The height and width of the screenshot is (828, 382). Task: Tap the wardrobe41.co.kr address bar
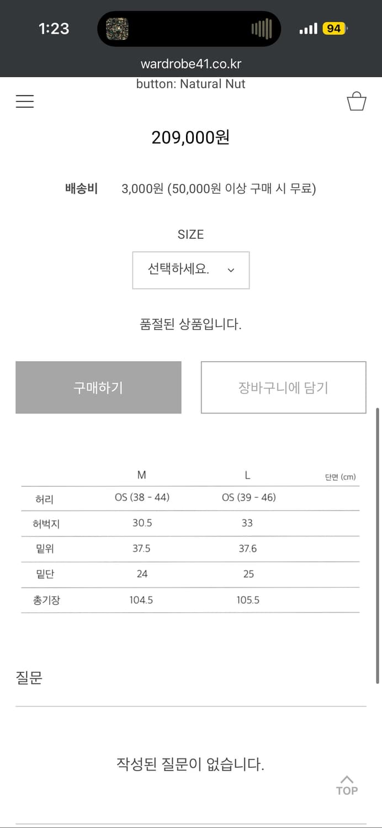pyautogui.click(x=190, y=63)
